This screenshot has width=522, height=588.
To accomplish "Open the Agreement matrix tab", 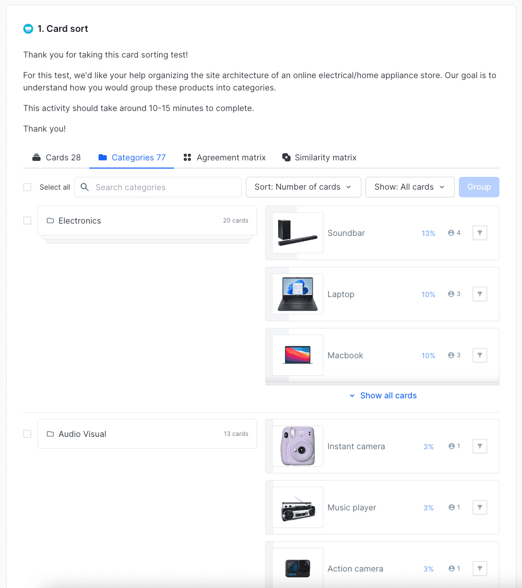I will click(x=225, y=157).
